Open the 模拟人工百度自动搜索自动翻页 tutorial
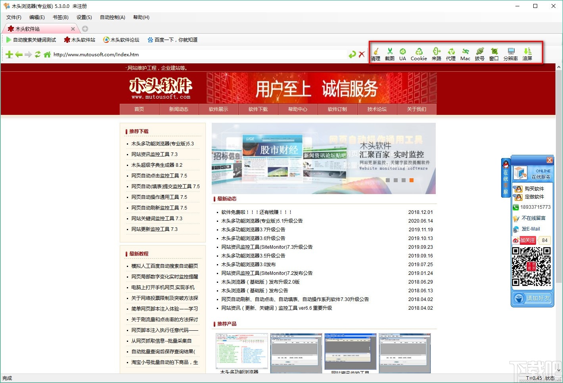 tap(165, 266)
